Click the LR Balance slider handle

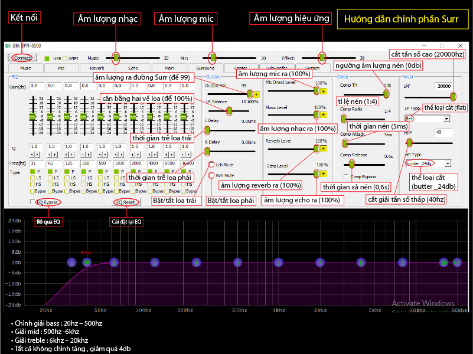pos(229,111)
